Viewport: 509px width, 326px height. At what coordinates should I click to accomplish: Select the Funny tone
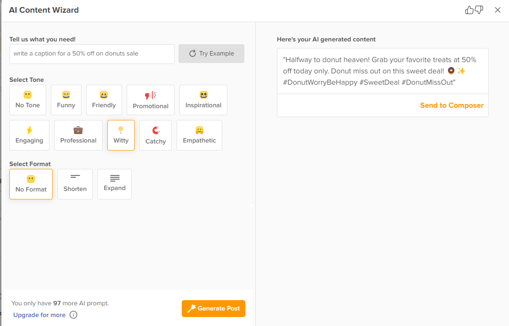pyautogui.click(x=66, y=100)
